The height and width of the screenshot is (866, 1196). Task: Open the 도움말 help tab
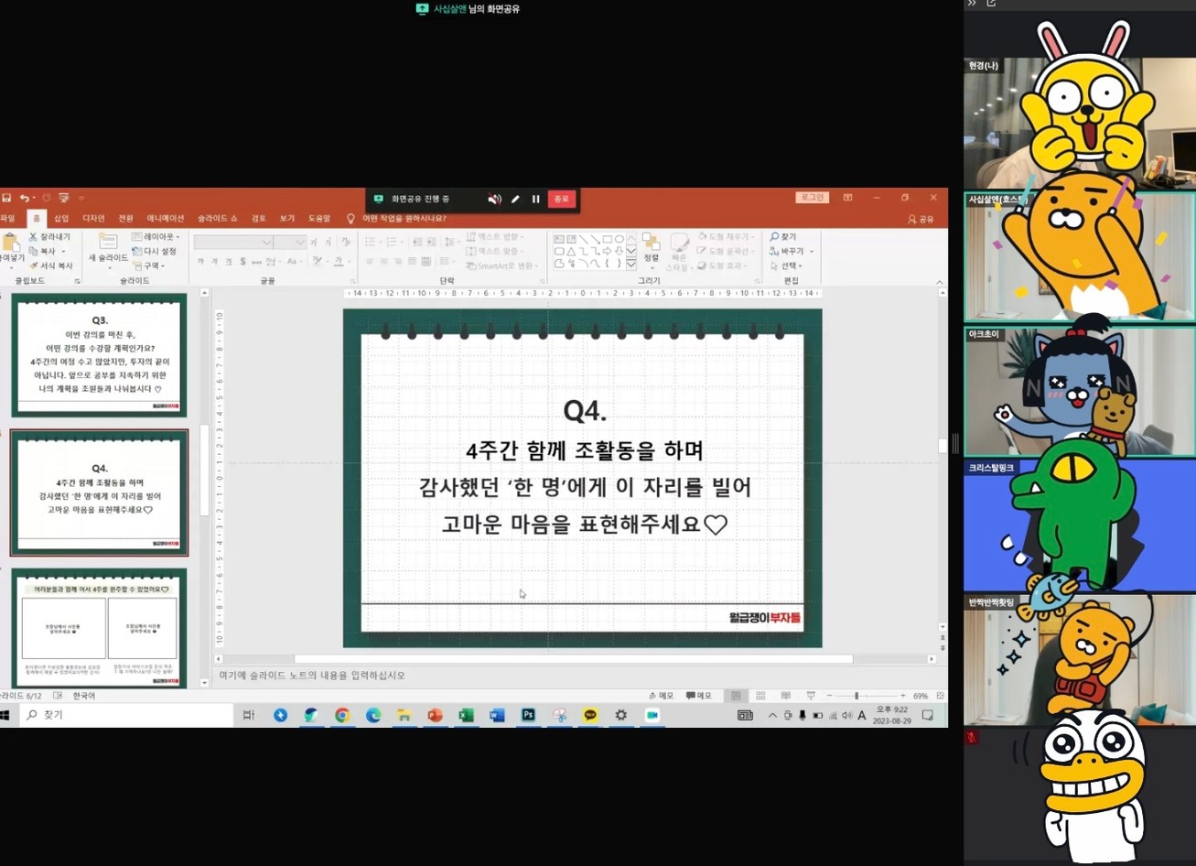pos(318,219)
